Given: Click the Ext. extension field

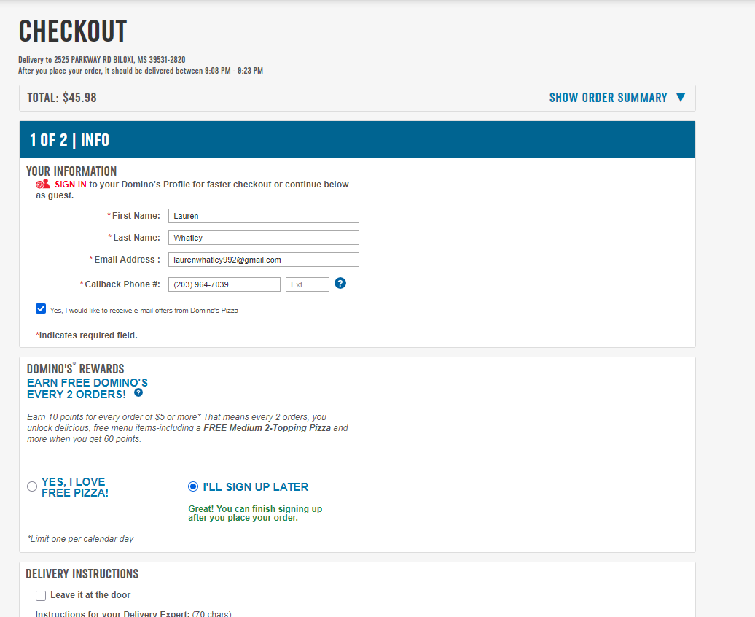Looking at the screenshot, I should pyautogui.click(x=308, y=284).
